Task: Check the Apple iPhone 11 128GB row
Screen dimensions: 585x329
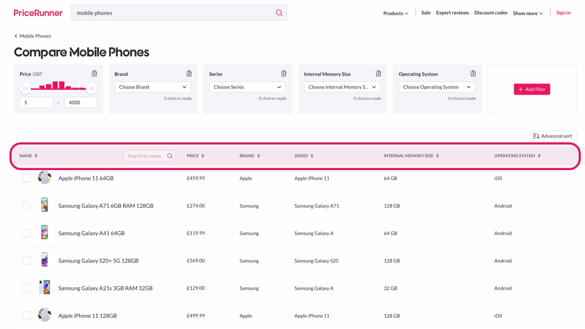Action: click(26, 316)
